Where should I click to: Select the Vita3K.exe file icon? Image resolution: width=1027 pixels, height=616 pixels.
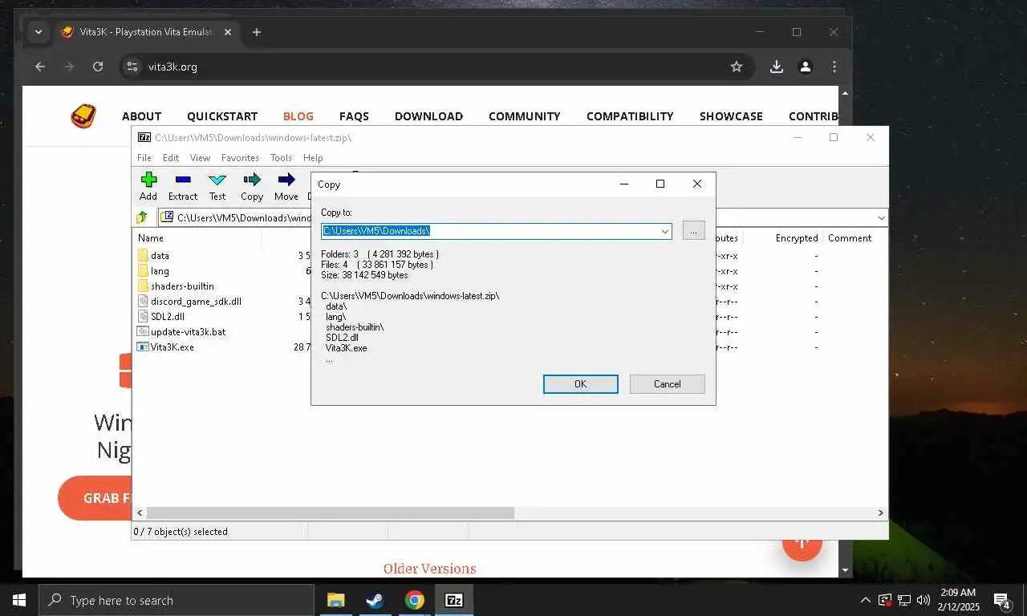pos(143,346)
